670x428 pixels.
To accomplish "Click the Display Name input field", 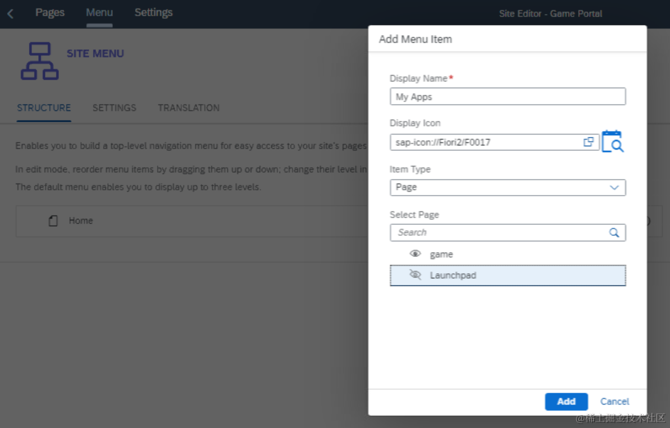I will tap(508, 96).
